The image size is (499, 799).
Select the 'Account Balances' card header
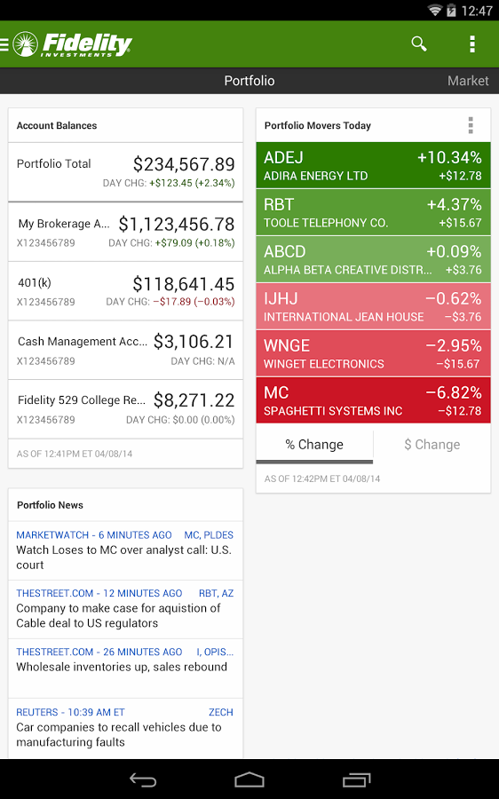[x=125, y=125]
